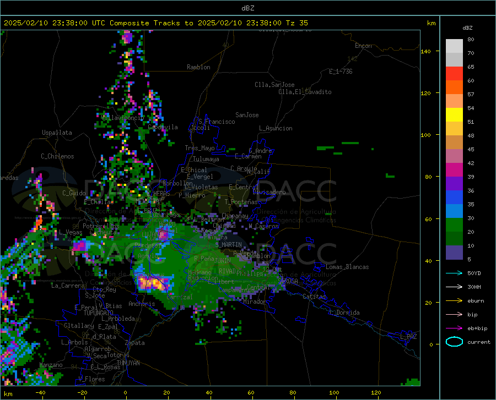Image resolution: width=496 pixels, height=400 pixels.
Task: Click the cyan 50YD arrow in legend
Action: point(454,273)
